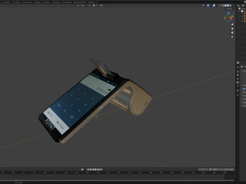
Task: Toggle the checked checkbox in Properties panel
Action: pos(244,89)
